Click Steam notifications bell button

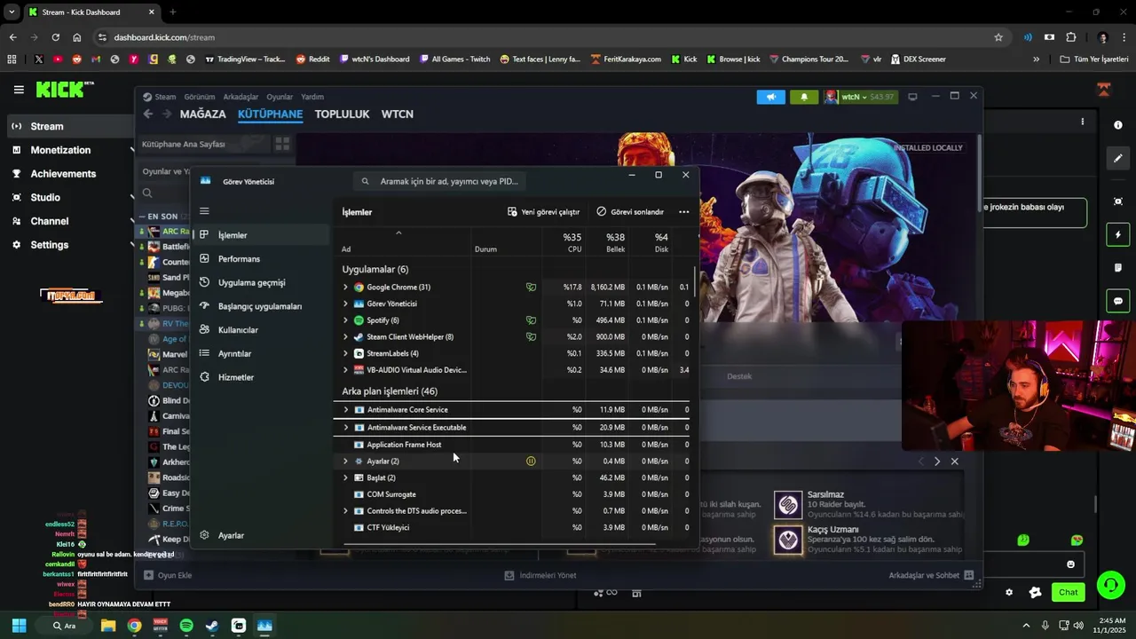tap(804, 97)
